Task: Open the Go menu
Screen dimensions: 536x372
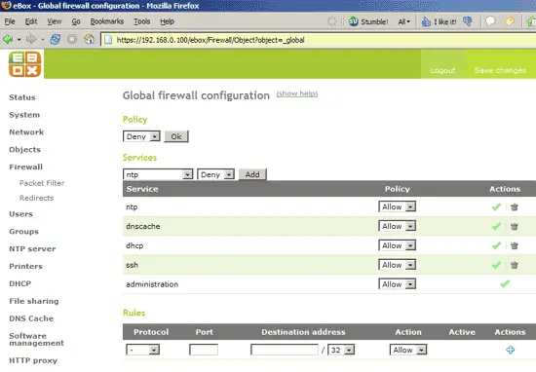Action: [x=76, y=21]
